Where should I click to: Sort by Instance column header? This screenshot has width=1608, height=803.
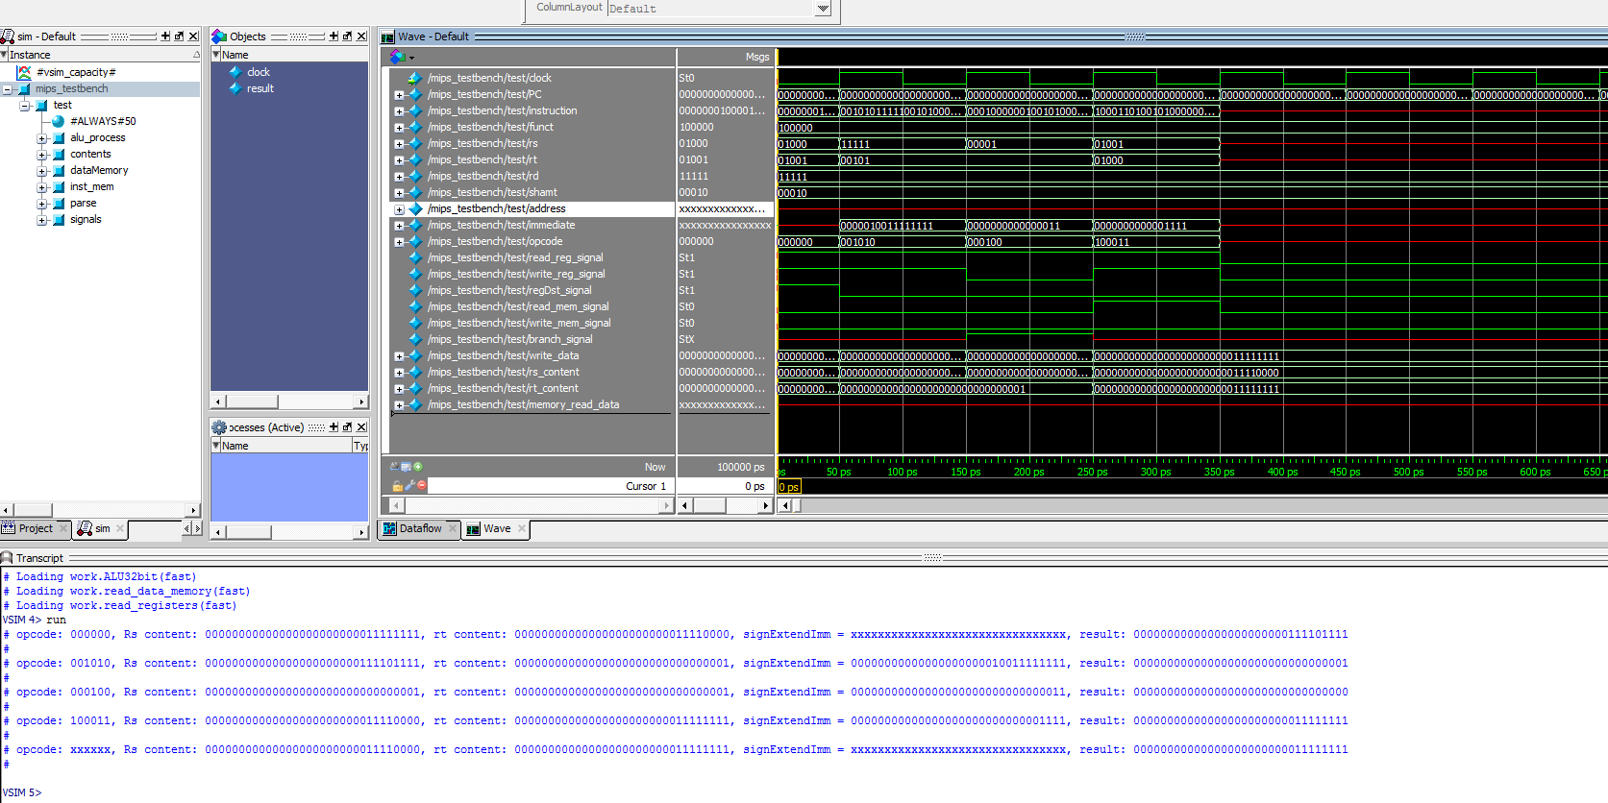click(x=96, y=55)
